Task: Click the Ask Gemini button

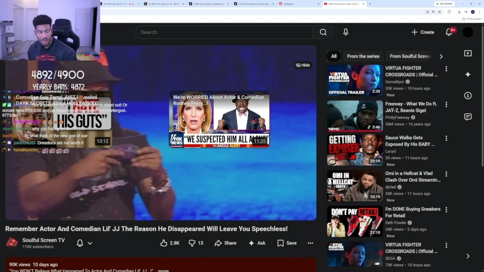Action: 444,4
